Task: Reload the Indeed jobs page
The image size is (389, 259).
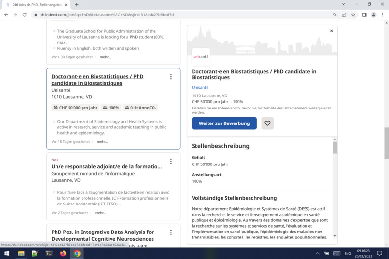Action: (x=24, y=15)
